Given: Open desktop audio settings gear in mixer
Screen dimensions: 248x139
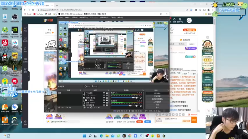Looking at the screenshot, I should pyautogui.click(x=141, y=106).
